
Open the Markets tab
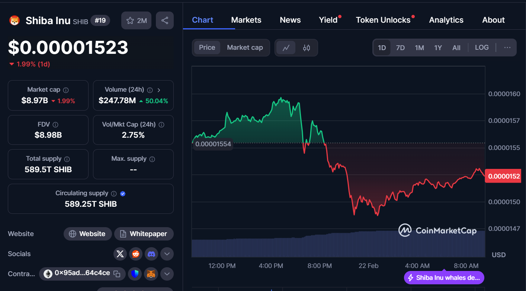tap(246, 20)
